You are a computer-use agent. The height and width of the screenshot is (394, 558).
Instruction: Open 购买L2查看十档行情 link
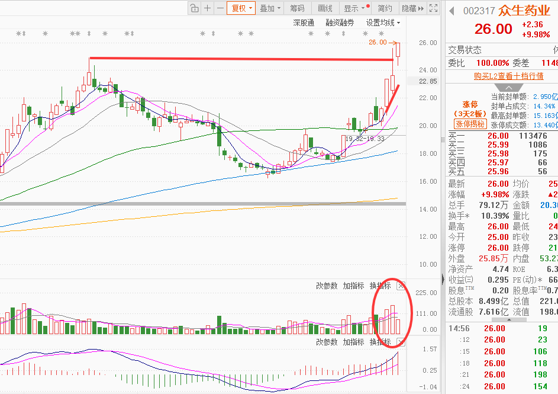pyautogui.click(x=508, y=76)
